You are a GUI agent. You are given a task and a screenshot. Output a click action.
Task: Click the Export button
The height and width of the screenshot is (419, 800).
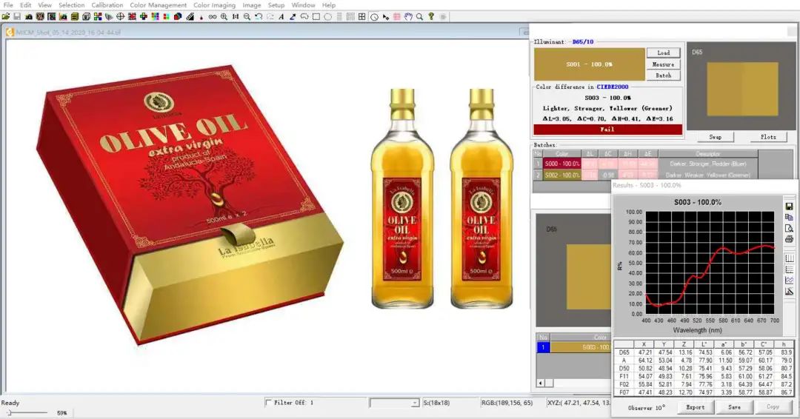pos(695,407)
